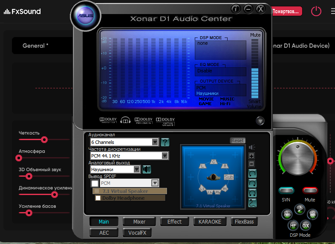Enable the GX DSP mode
This screenshot has height=244, width=335.
tap(306, 225)
